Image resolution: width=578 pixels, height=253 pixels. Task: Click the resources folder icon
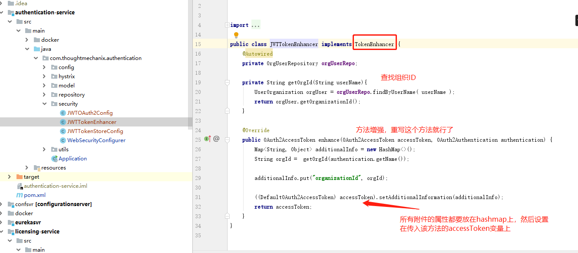coord(36,168)
